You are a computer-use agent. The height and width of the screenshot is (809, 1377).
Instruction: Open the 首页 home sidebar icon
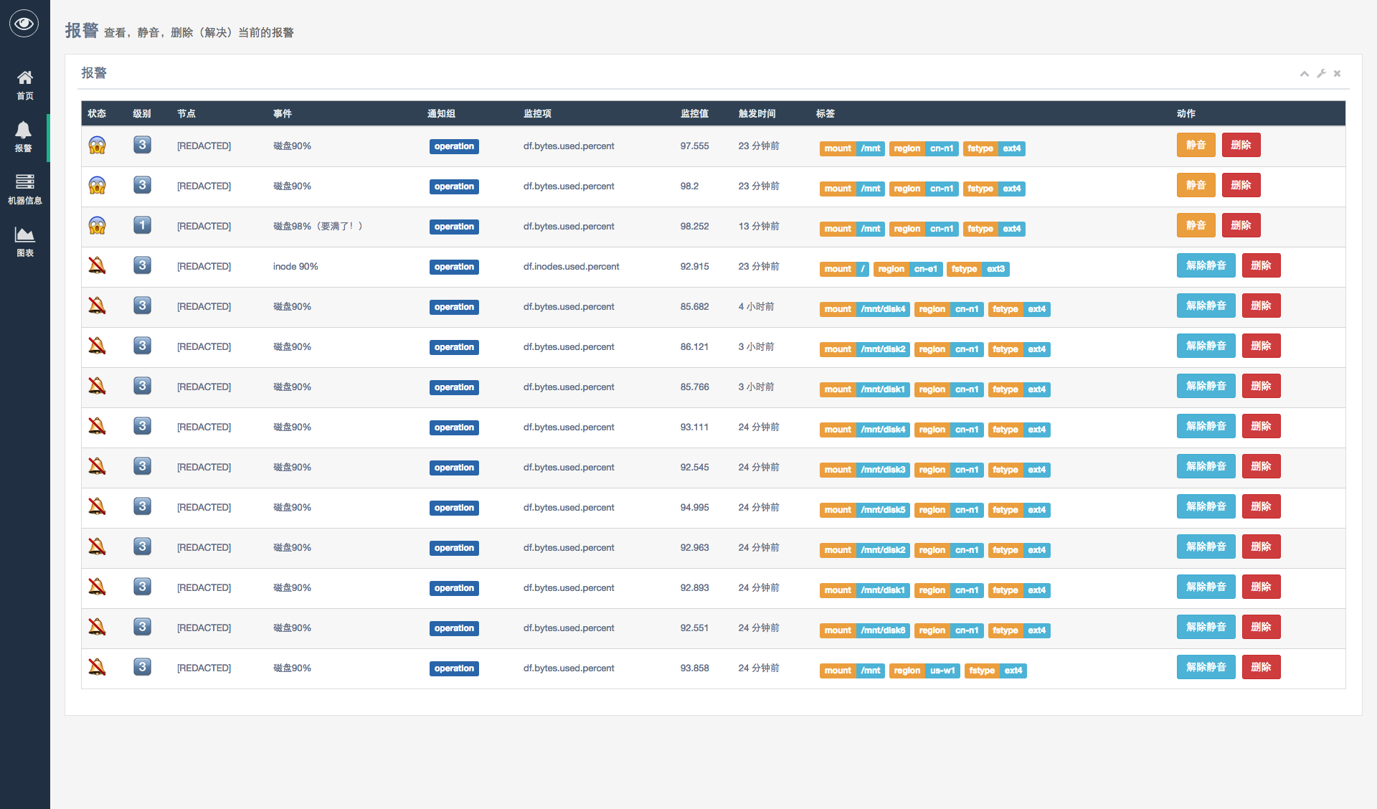[24, 84]
